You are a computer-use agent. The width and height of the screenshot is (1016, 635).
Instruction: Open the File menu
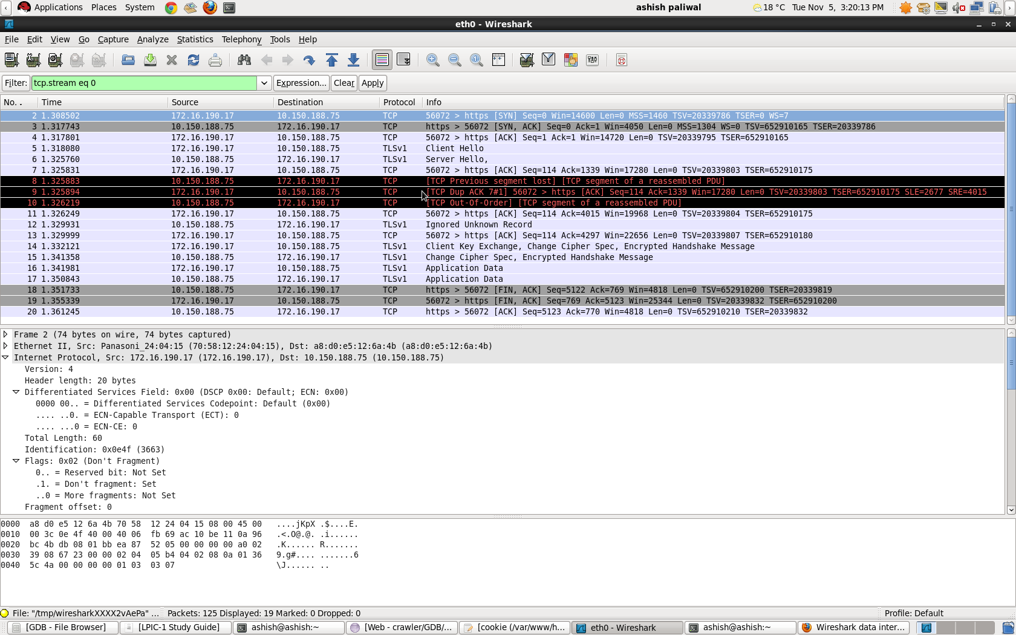click(11, 39)
